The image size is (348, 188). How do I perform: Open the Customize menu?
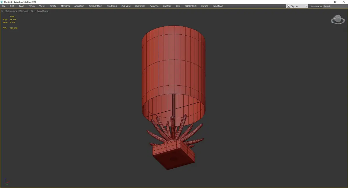click(140, 6)
